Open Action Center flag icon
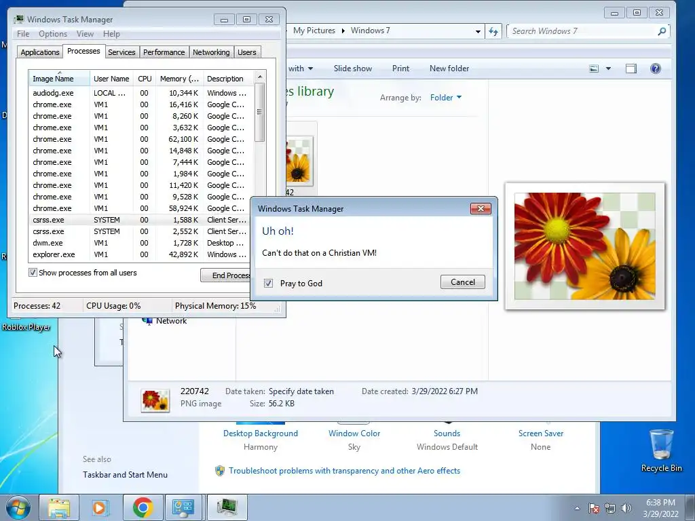Screen dimensions: 695x521 click(593, 508)
